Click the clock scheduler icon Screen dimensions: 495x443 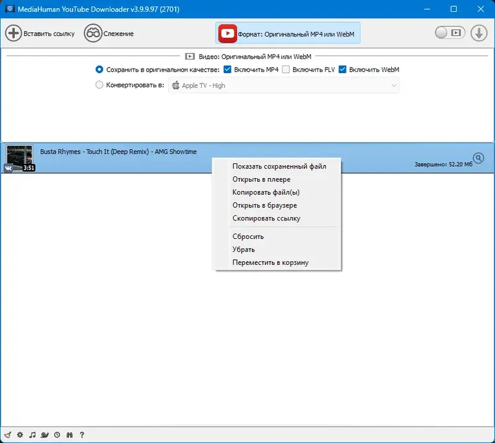click(x=57, y=435)
